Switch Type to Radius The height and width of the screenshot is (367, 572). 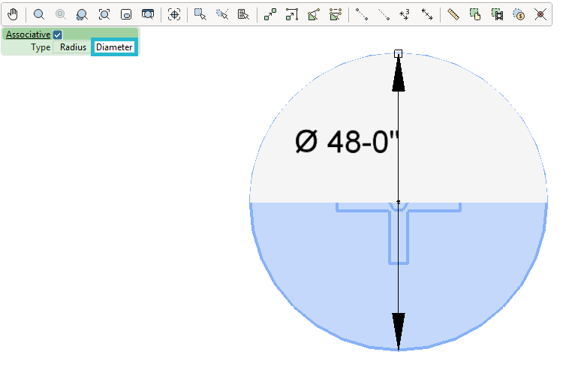73,47
